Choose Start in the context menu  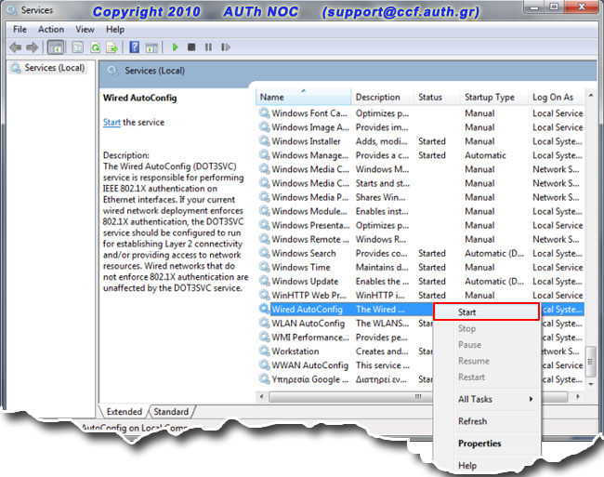(x=487, y=312)
